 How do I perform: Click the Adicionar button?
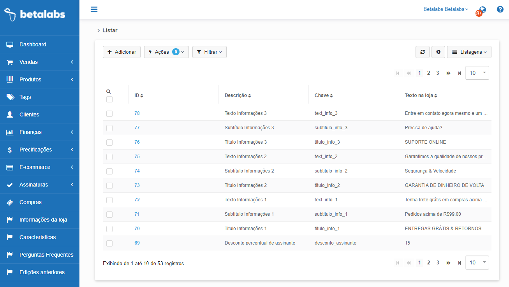tap(122, 52)
